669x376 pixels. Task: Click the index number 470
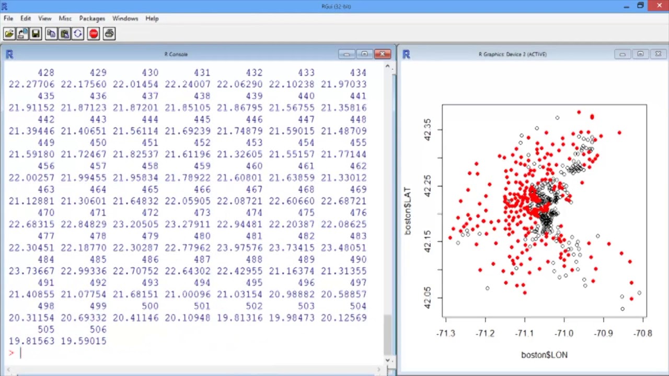pos(46,213)
